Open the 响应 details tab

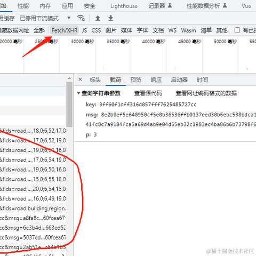(x=156, y=79)
